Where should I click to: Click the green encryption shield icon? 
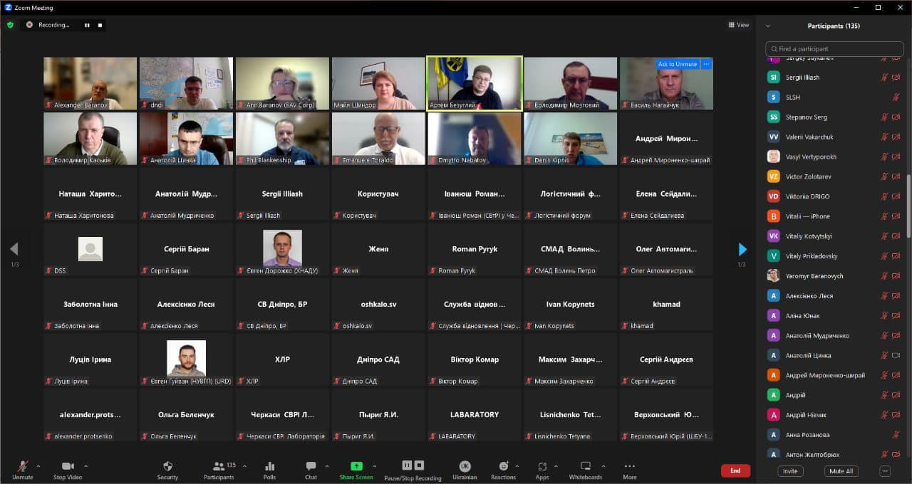[x=10, y=25]
